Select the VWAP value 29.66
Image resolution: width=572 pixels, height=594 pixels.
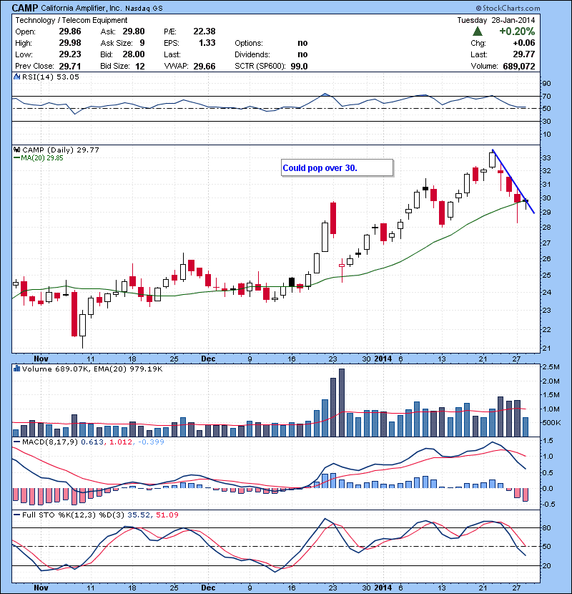(204, 67)
